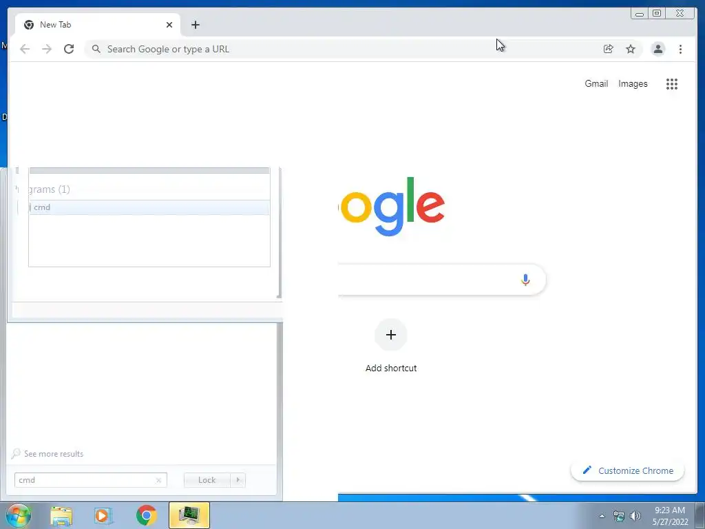
Task: Click the Lock button
Action: 207,480
